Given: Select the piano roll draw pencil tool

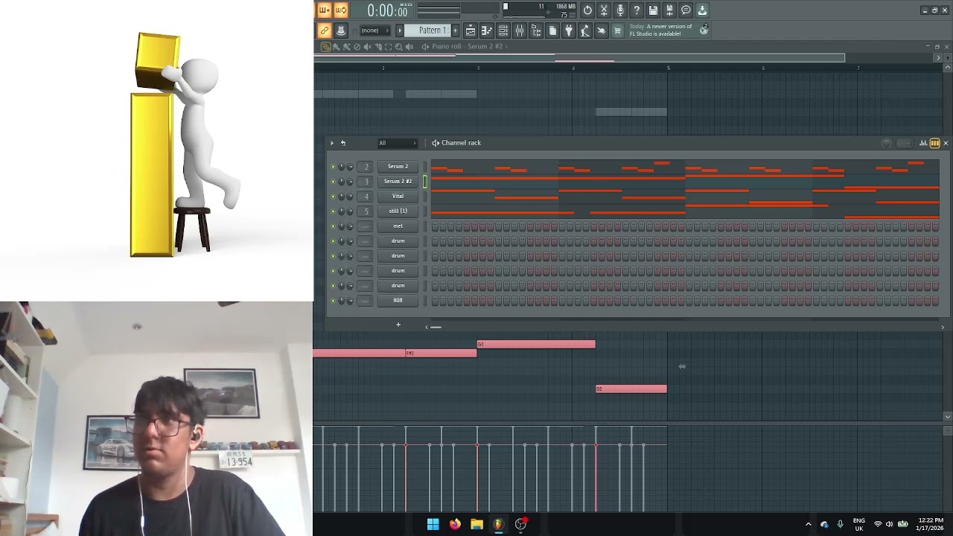Looking at the screenshot, I should (x=325, y=47).
